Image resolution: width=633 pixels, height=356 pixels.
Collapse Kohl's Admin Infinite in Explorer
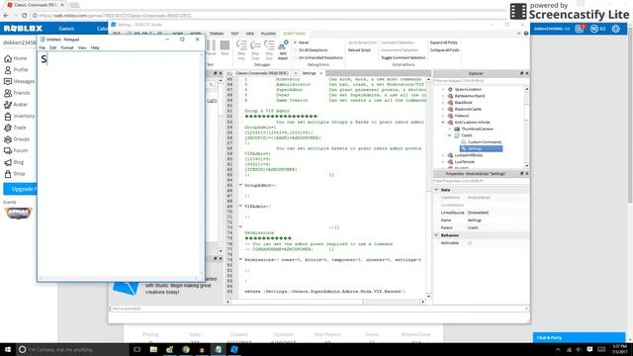coord(443,123)
